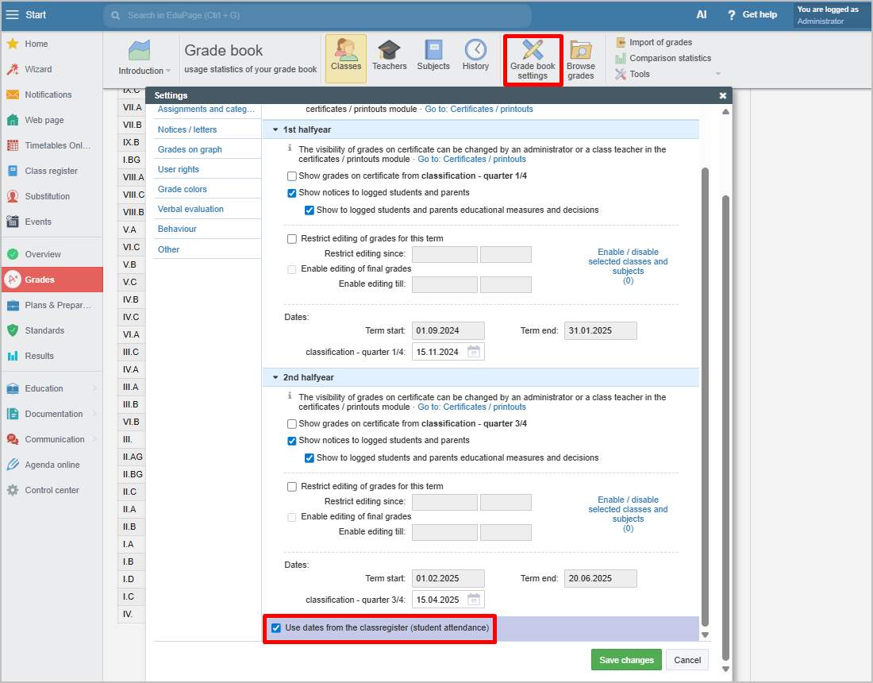Enable Restrict editing of grades in 1st halfyear

[292, 239]
